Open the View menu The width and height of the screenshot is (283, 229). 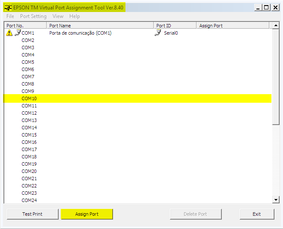tap(58, 16)
